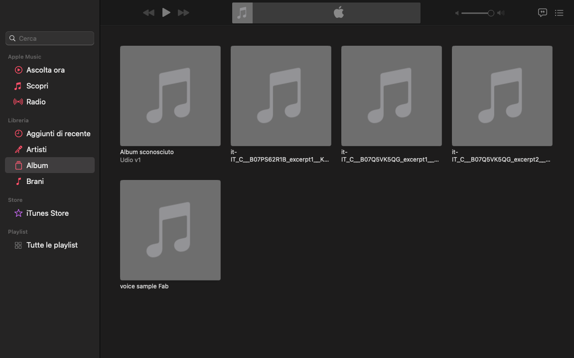Open Ascolta ora from the sidebar
The width and height of the screenshot is (574, 358).
(x=45, y=70)
